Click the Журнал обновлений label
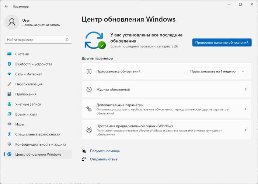 (x=113, y=89)
